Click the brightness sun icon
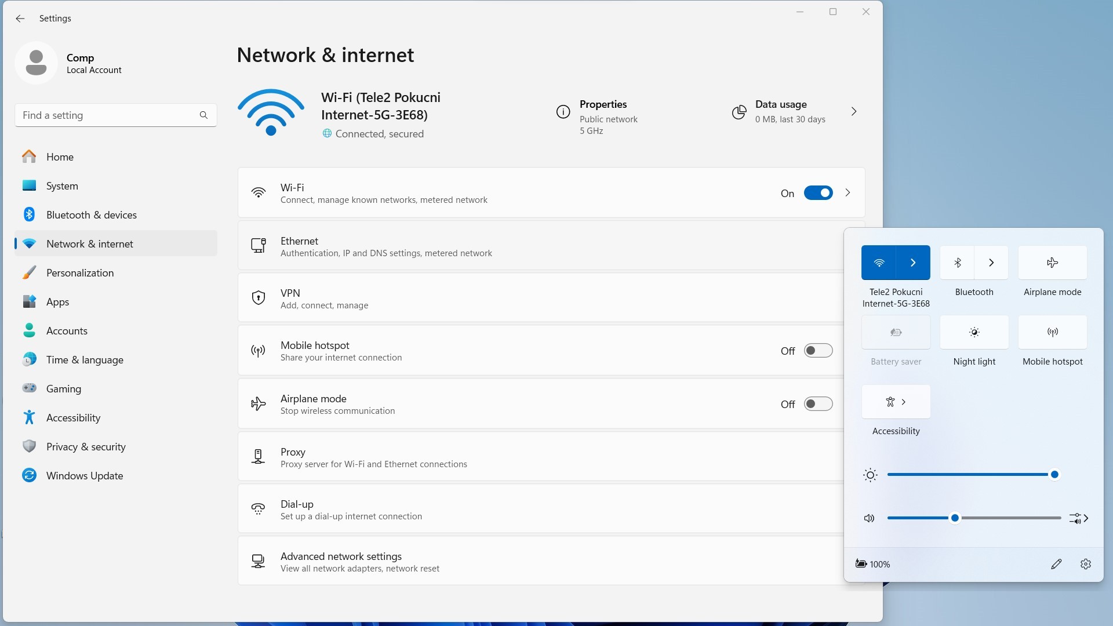 coord(870,475)
